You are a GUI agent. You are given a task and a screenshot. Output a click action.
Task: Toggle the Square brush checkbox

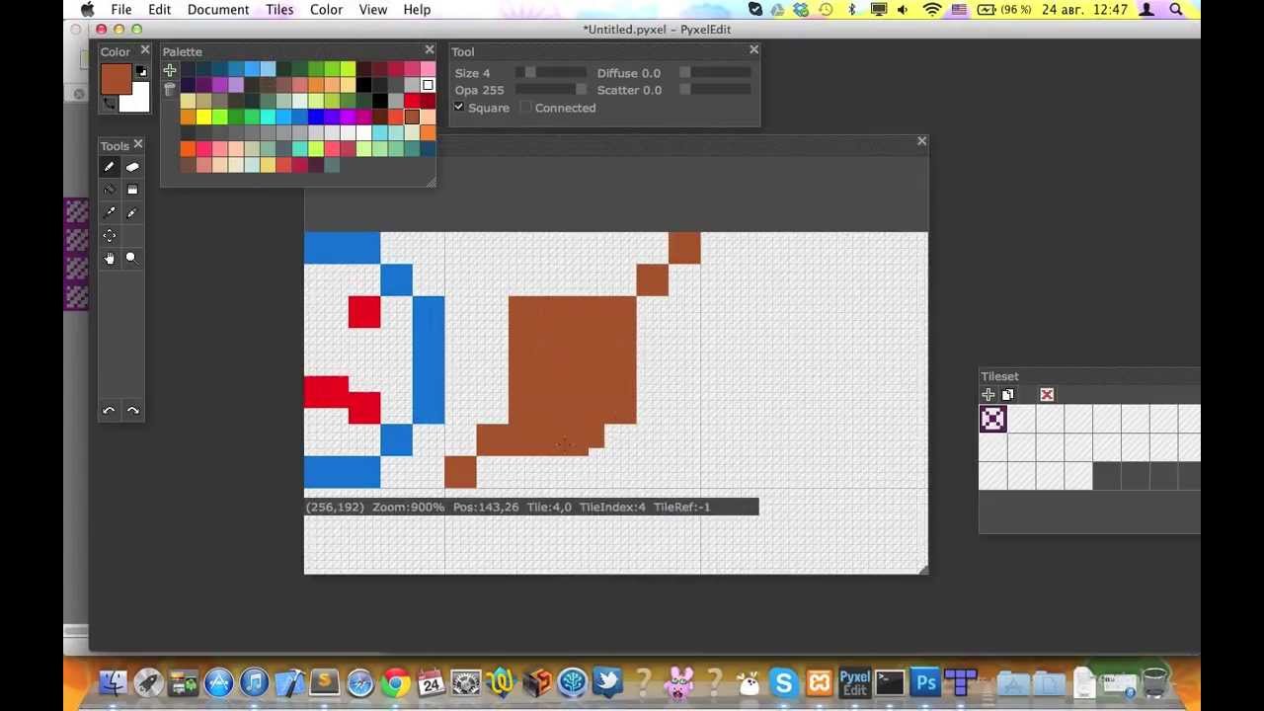point(459,107)
